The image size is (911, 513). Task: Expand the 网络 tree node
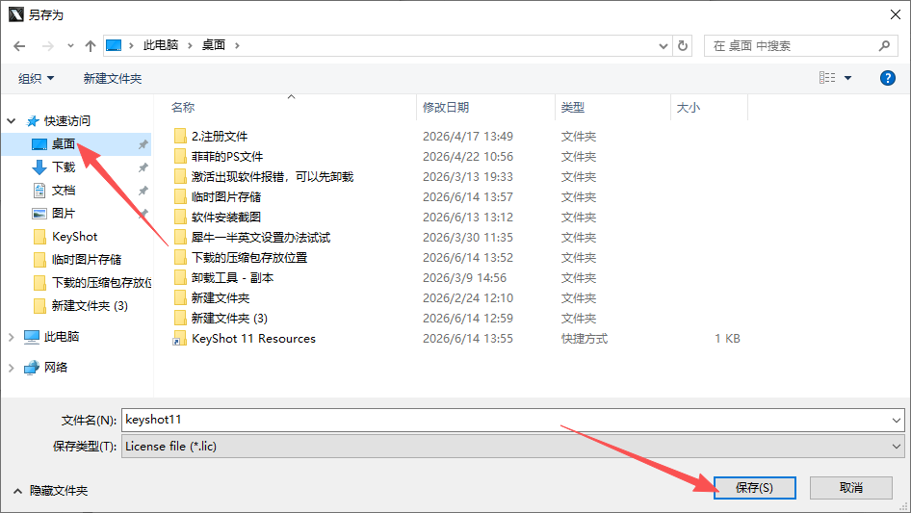tap(11, 367)
